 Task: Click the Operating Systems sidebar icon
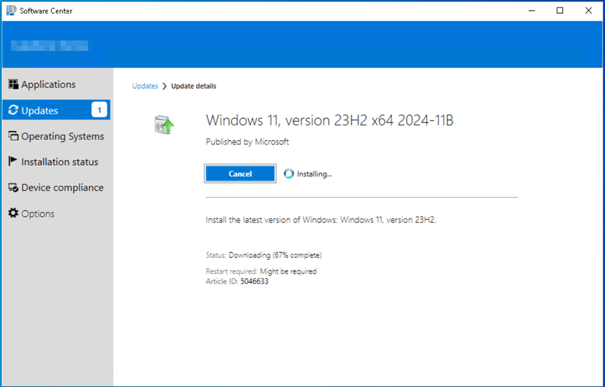coord(13,136)
